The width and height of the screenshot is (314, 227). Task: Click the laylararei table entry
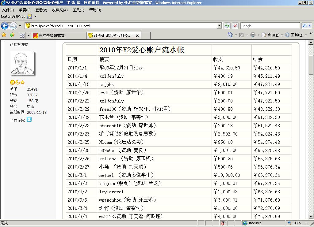[x=111, y=192]
